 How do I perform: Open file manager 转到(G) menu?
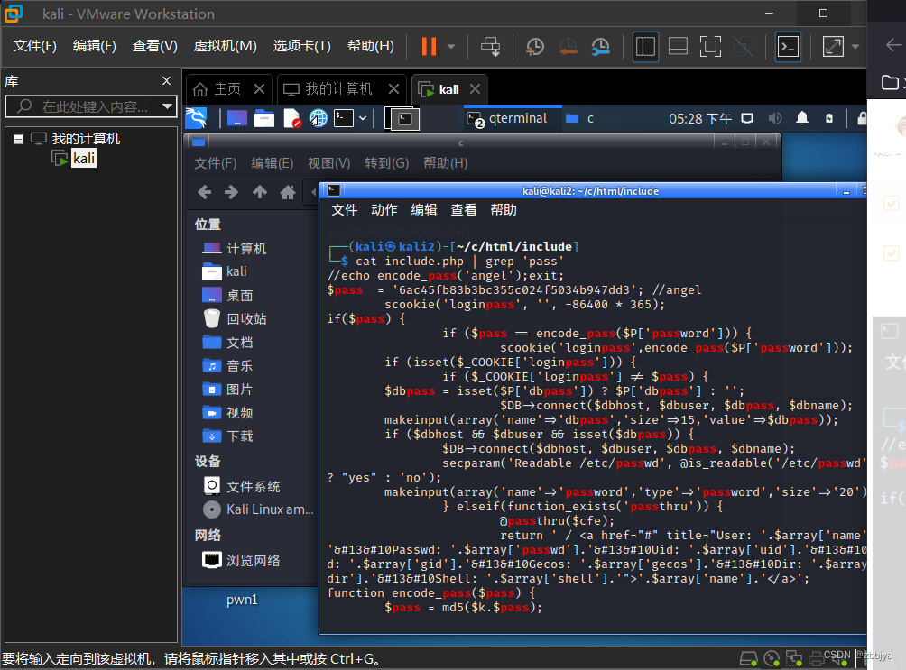point(386,163)
